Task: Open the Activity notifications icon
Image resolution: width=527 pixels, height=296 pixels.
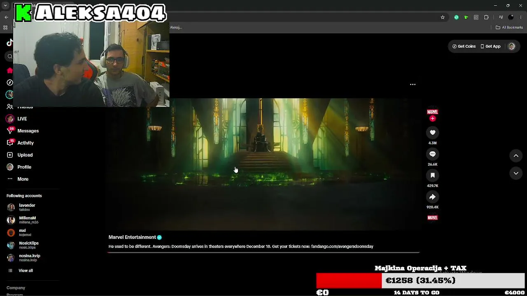Action: [x=10, y=143]
